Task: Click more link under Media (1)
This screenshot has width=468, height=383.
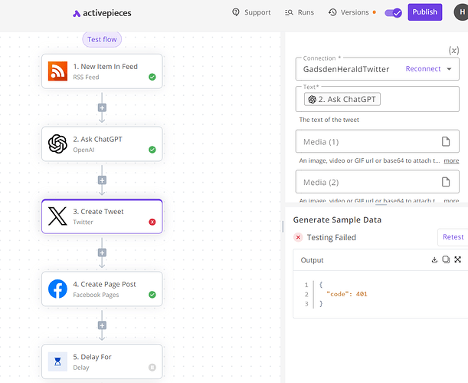Action: 451,161
